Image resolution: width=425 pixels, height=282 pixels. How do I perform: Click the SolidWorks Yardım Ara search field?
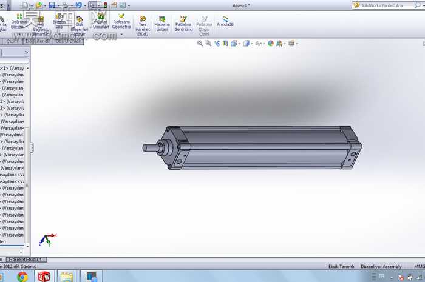coord(382,5)
